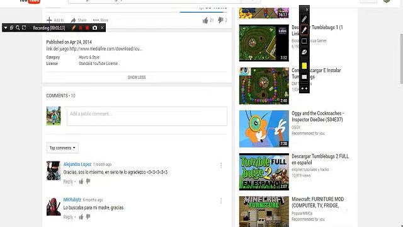The width and height of the screenshot is (403, 227).
Task: Open the Tumblebugs 1 video thumbnail (3:52)
Action: click(264, 43)
